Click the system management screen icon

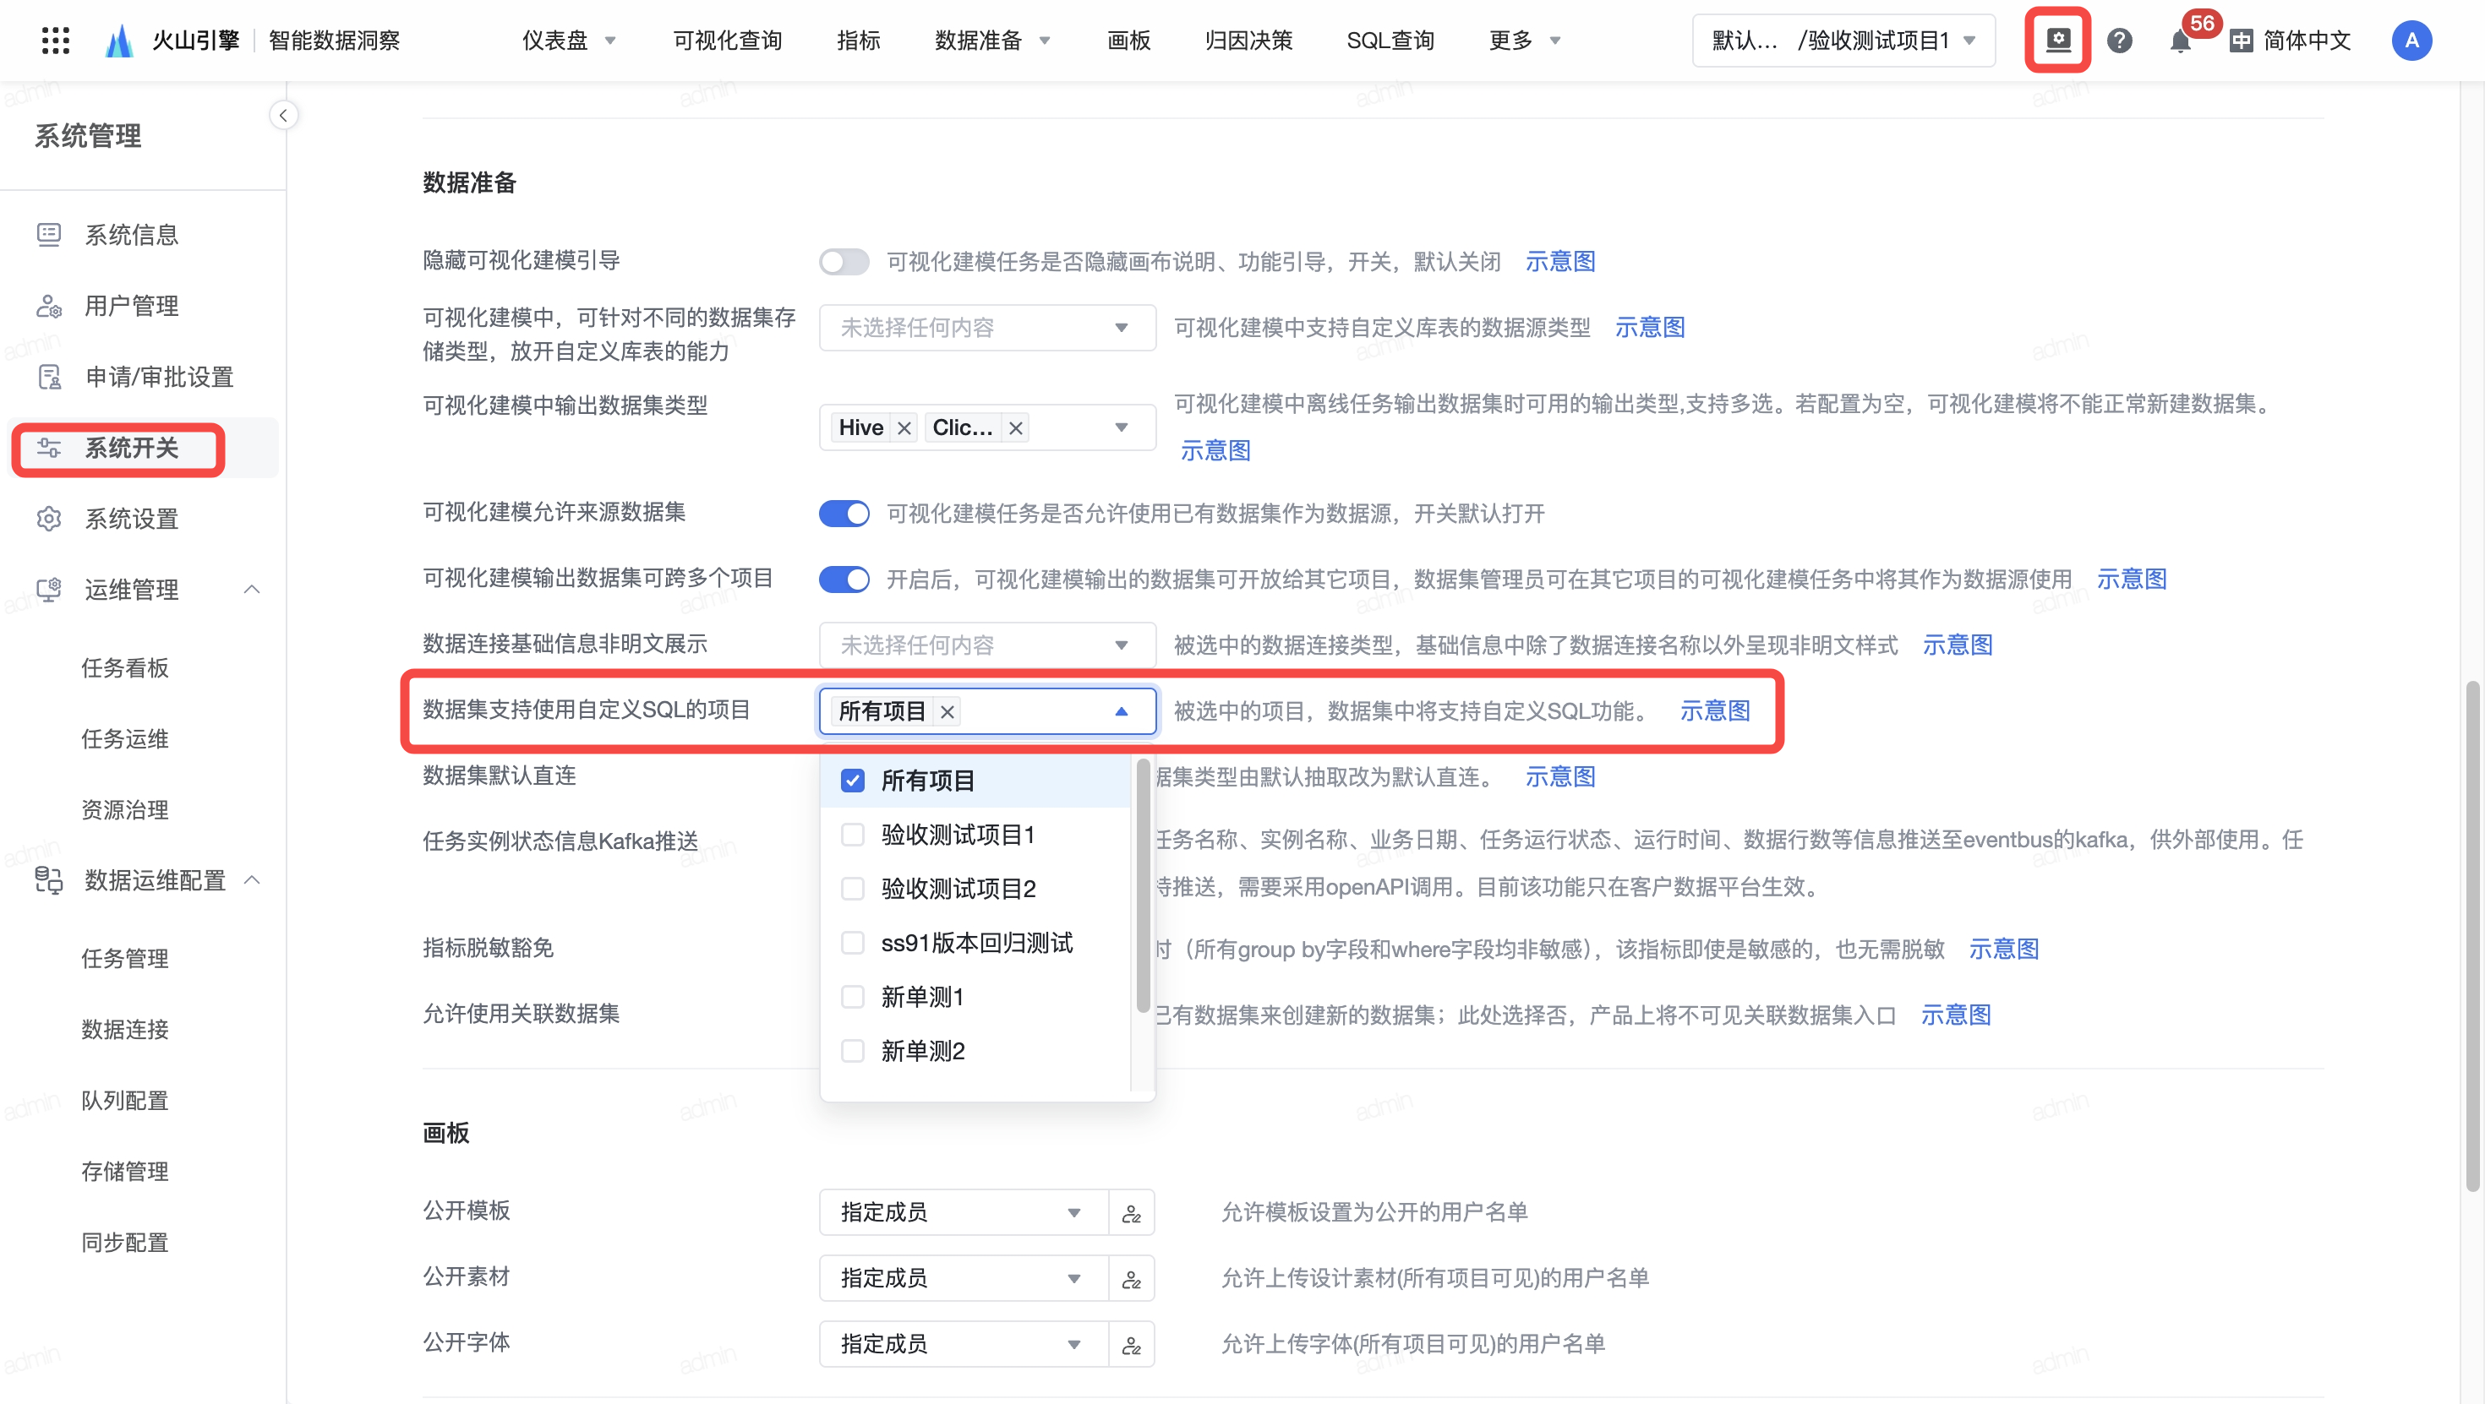pyautogui.click(x=2057, y=40)
